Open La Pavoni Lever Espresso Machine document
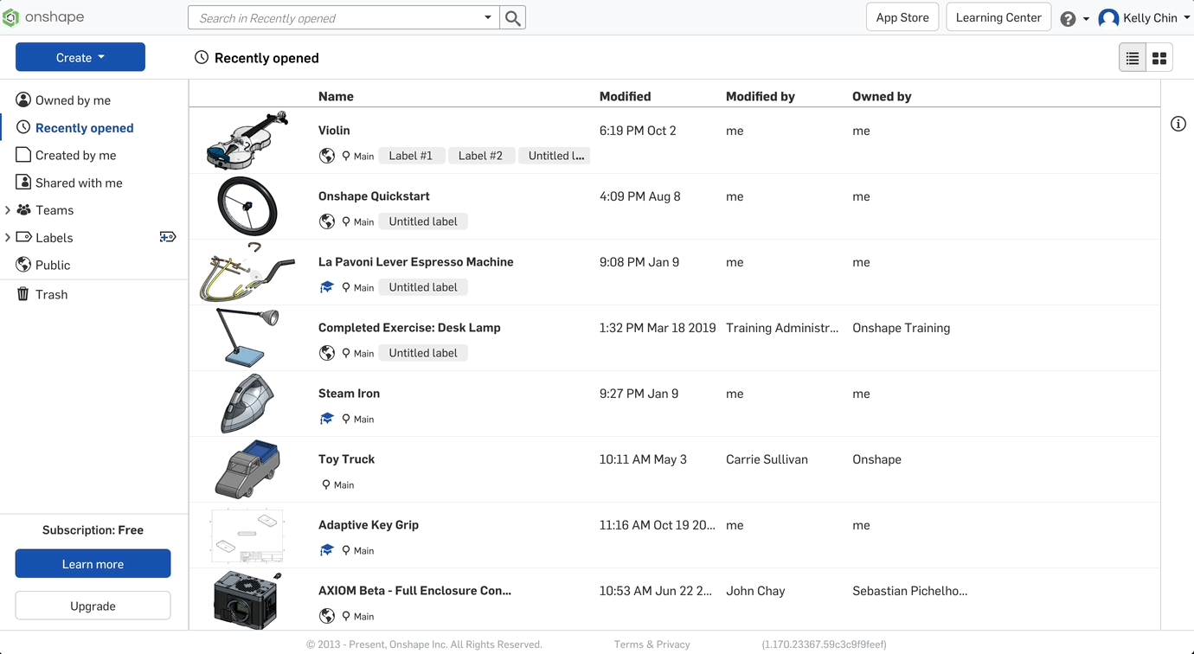Viewport: 1194px width, 654px height. point(416,262)
